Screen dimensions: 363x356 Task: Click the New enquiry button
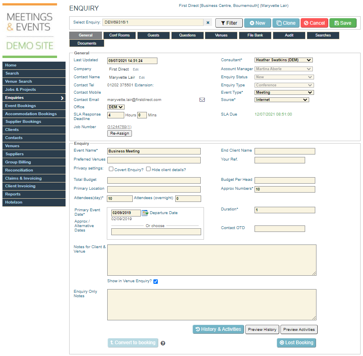[x=257, y=23]
